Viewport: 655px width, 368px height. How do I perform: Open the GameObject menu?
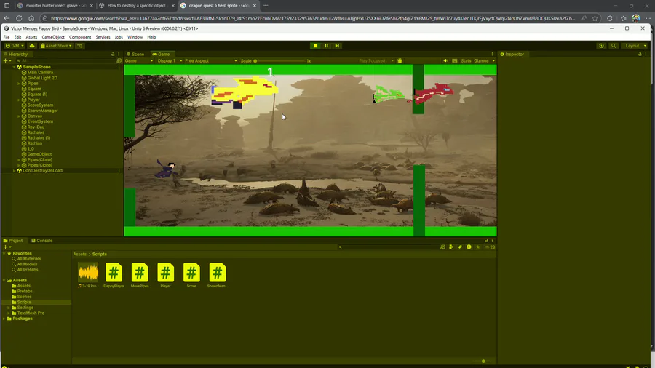pyautogui.click(x=53, y=37)
